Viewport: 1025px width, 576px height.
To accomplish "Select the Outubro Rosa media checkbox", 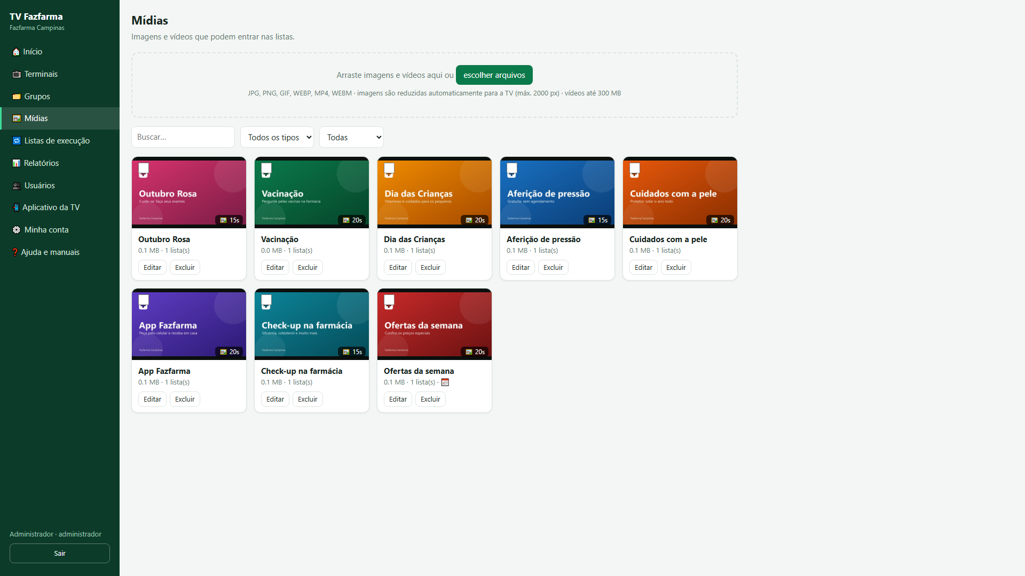I will tap(144, 169).
